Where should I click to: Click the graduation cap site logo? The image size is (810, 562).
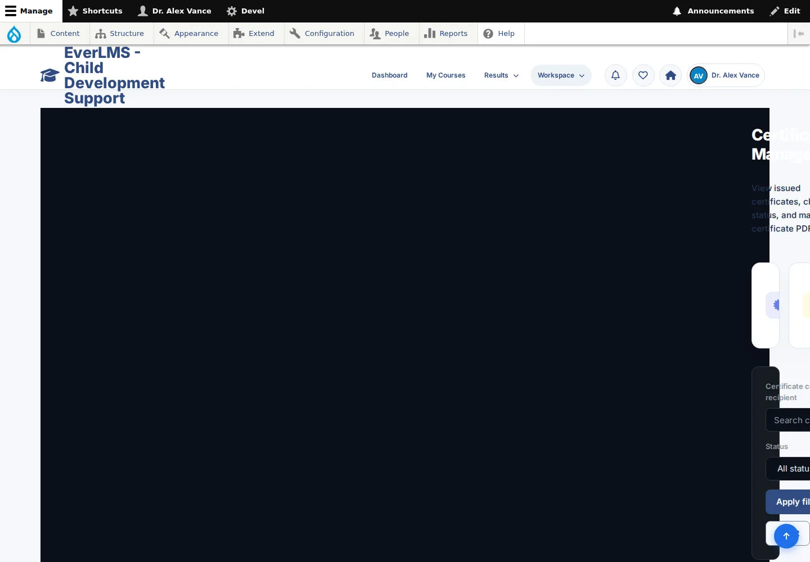49,75
